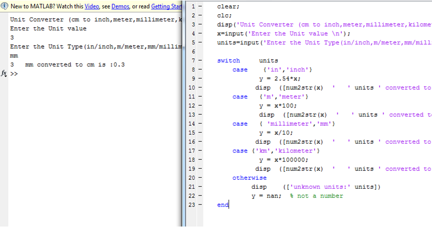Click 'Enter the Unit Type' prompt in Command Window

[x=96, y=47]
